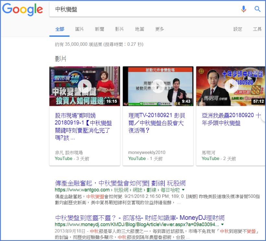266x241 pixels.
Task: Go to the 影片 tab
Action: (x=119, y=29)
